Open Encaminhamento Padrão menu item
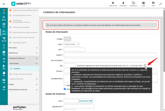The image size is (165, 111). (22, 74)
